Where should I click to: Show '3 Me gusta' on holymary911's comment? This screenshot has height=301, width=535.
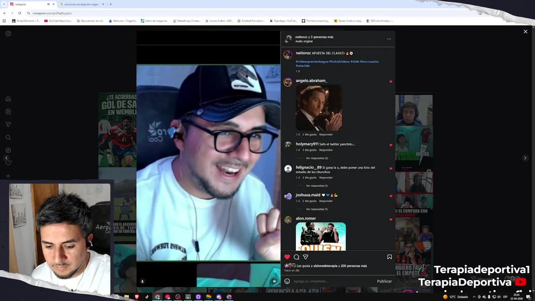click(310, 150)
